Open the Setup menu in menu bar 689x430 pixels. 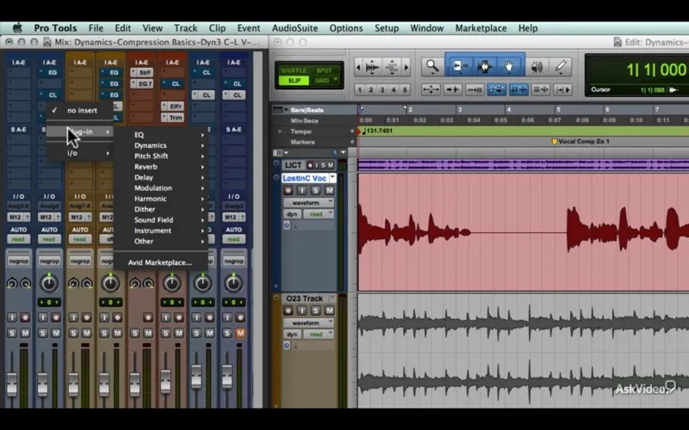[x=387, y=28]
